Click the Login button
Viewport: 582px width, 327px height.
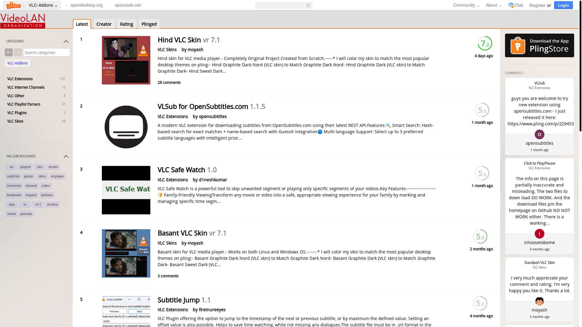click(x=564, y=5)
